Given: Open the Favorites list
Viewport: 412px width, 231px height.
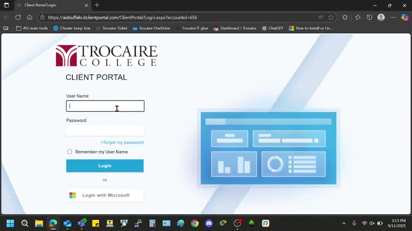Looking at the screenshot, I should point(357,18).
